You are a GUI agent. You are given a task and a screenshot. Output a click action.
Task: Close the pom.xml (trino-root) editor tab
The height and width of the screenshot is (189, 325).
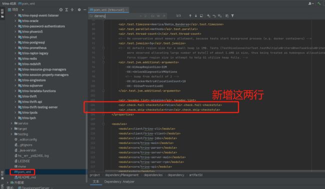(126, 9)
